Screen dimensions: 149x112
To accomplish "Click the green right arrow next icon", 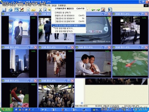I will 98,10.
